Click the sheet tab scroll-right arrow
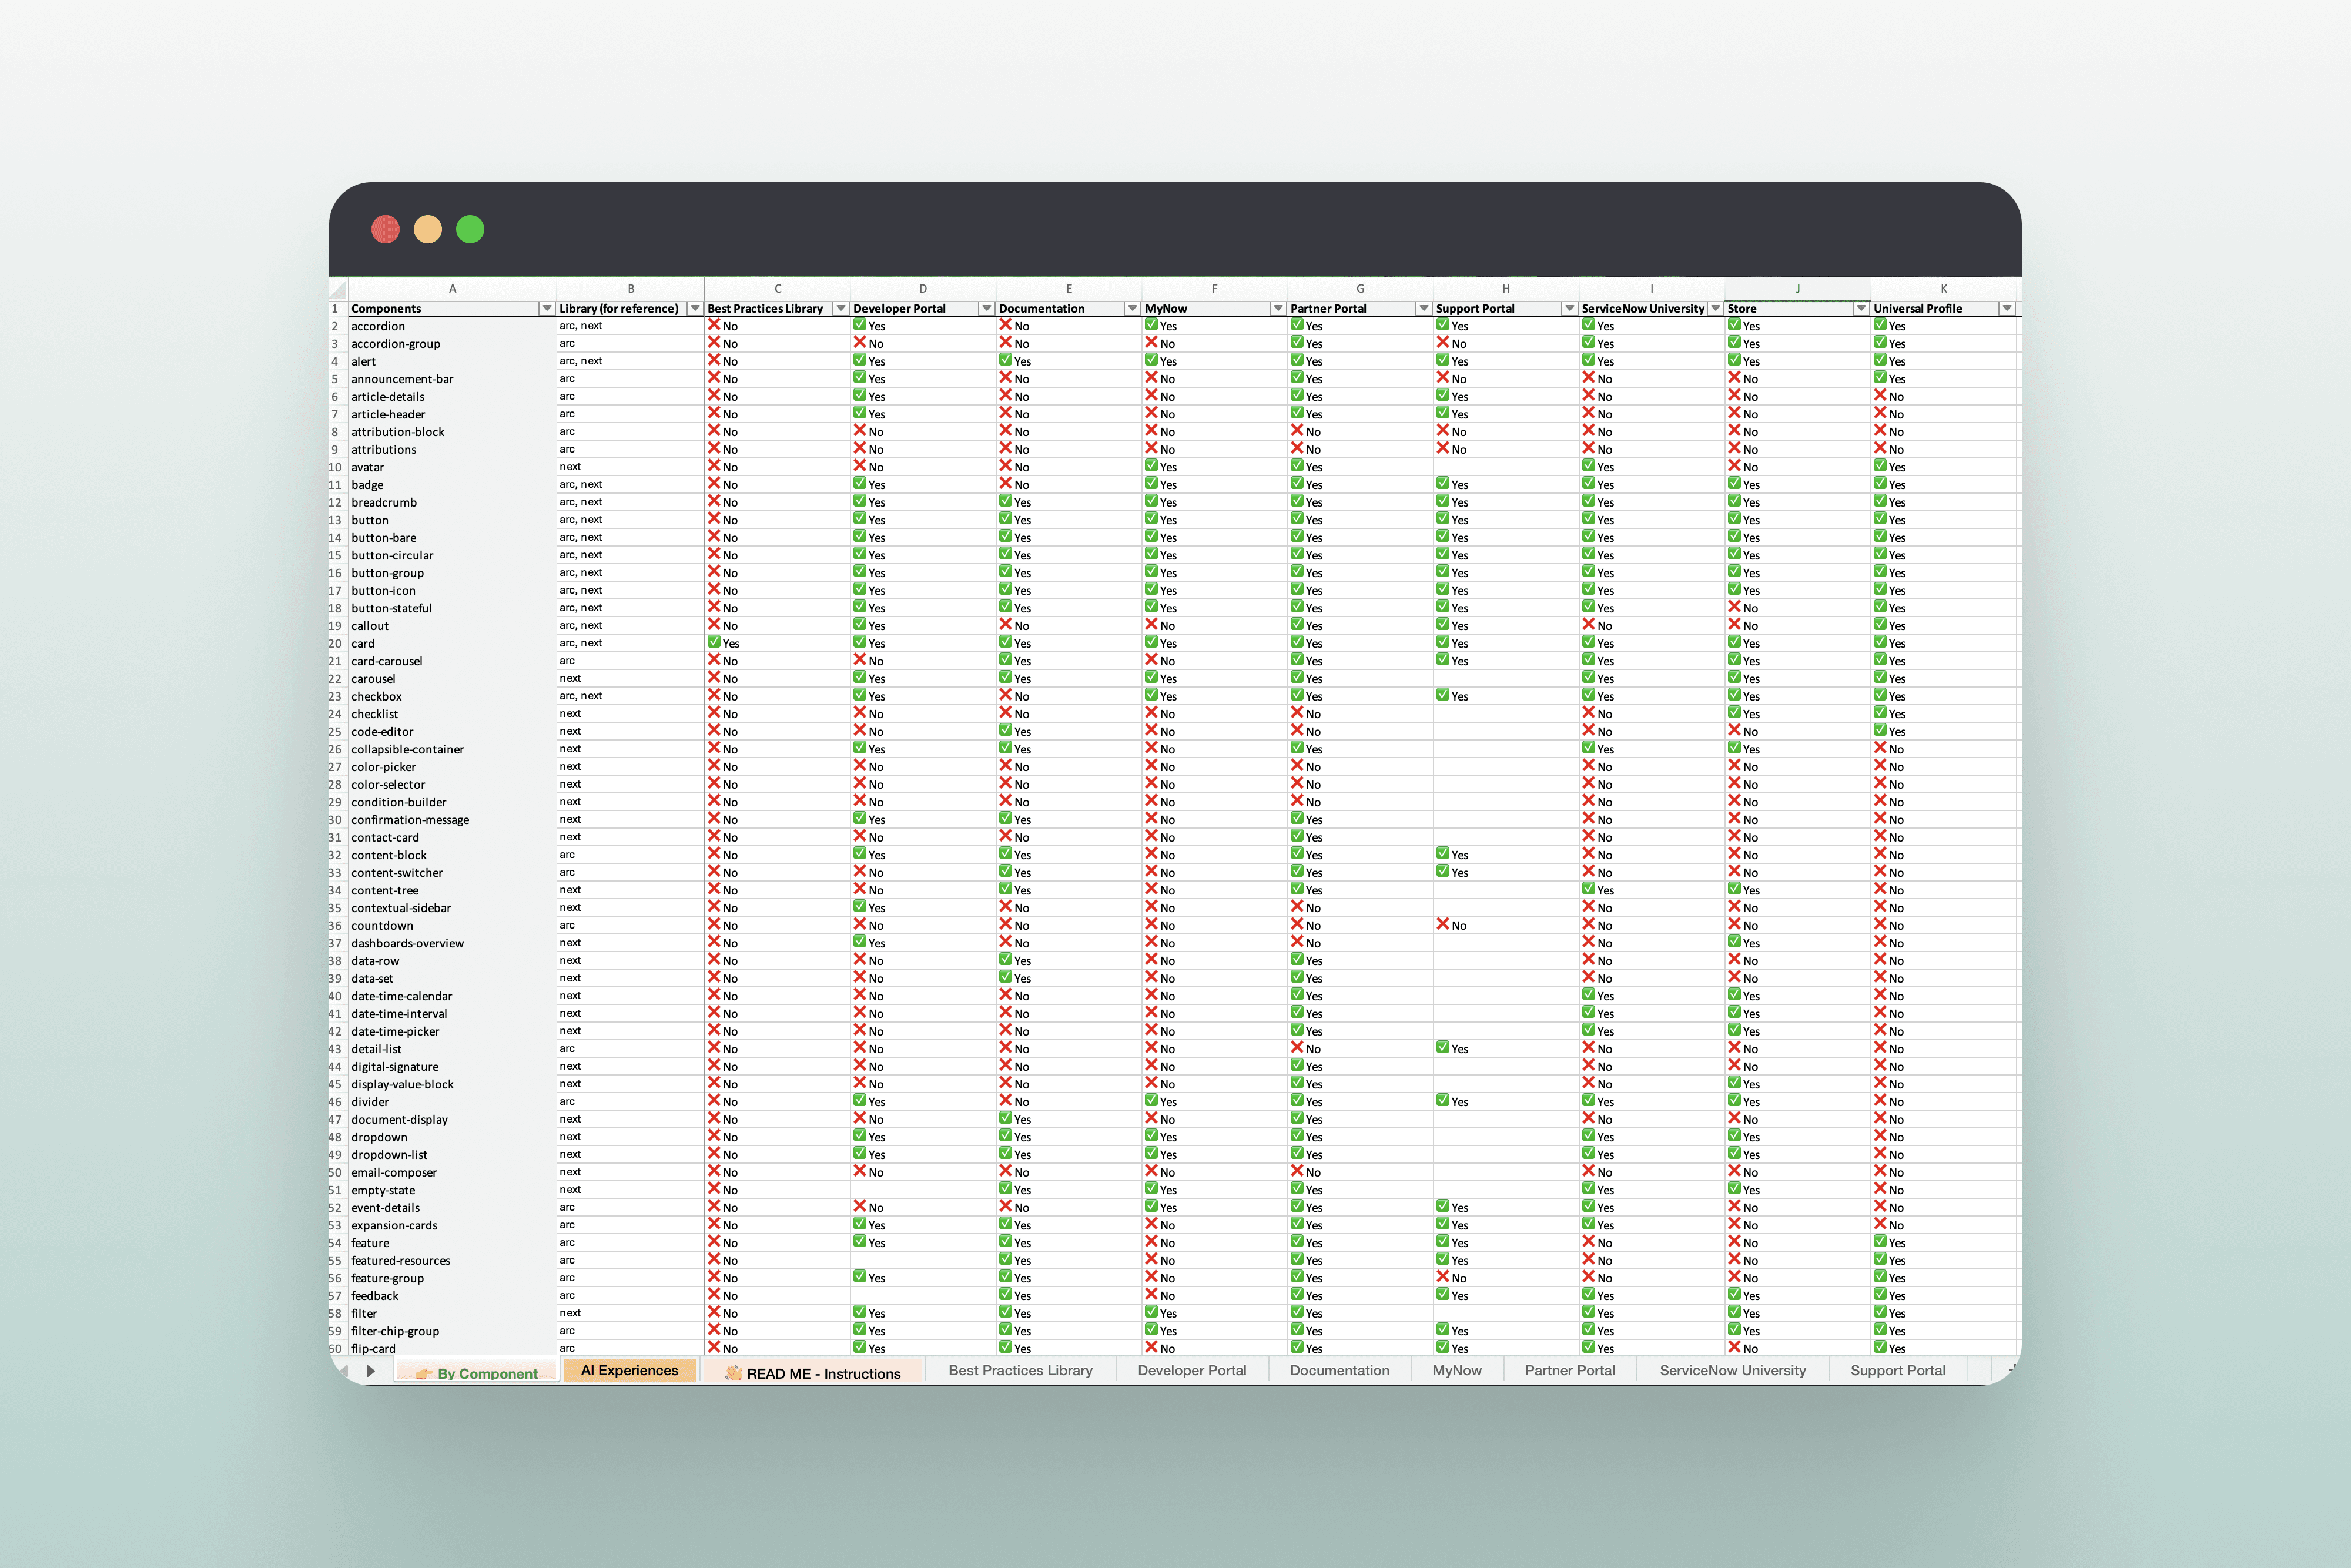Viewport: 2351px width, 1568px height. (x=370, y=1372)
